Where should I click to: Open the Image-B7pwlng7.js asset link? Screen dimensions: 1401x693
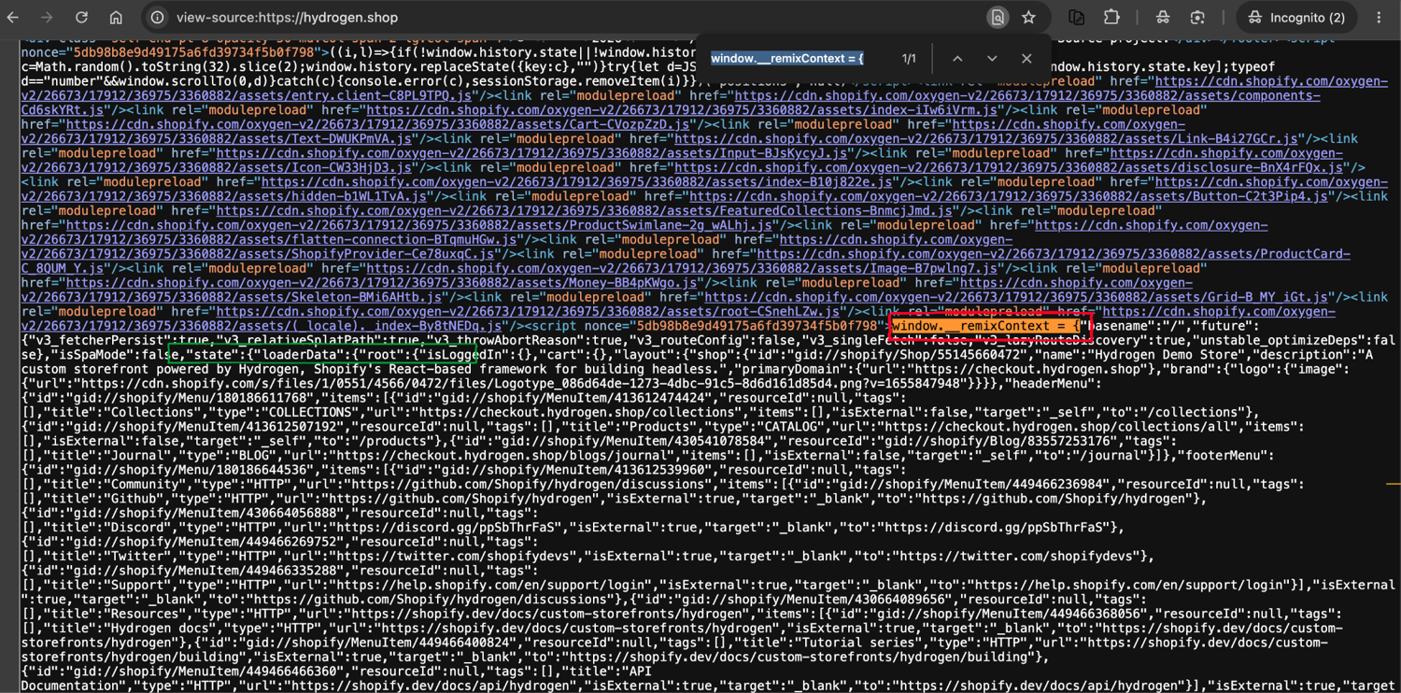coord(684,269)
